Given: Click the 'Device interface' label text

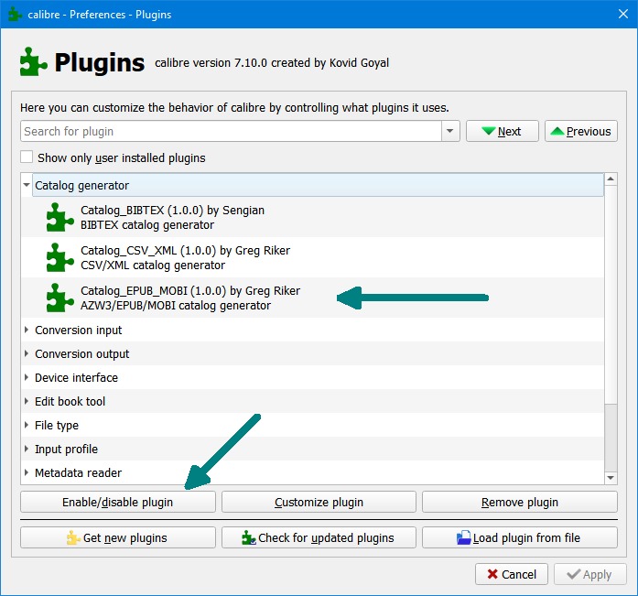Looking at the screenshot, I should (76, 377).
